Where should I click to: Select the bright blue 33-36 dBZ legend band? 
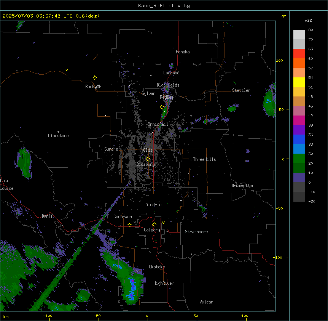click(299, 139)
